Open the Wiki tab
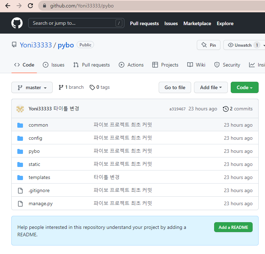 tap(196, 65)
